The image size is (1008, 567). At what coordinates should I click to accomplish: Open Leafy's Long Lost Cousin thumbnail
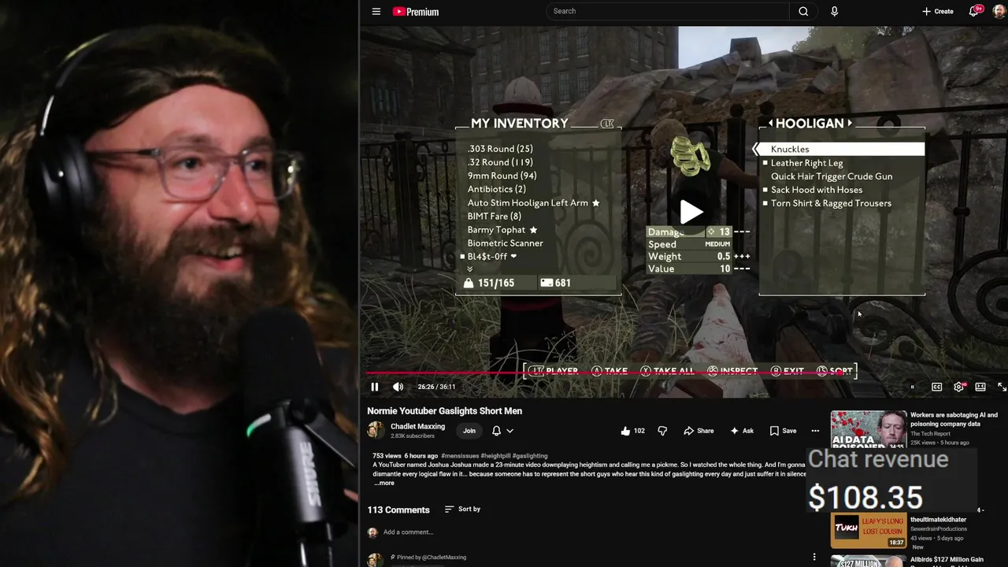coord(869,530)
